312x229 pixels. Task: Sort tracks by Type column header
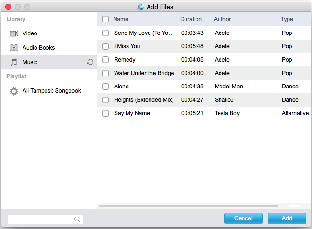pos(287,20)
